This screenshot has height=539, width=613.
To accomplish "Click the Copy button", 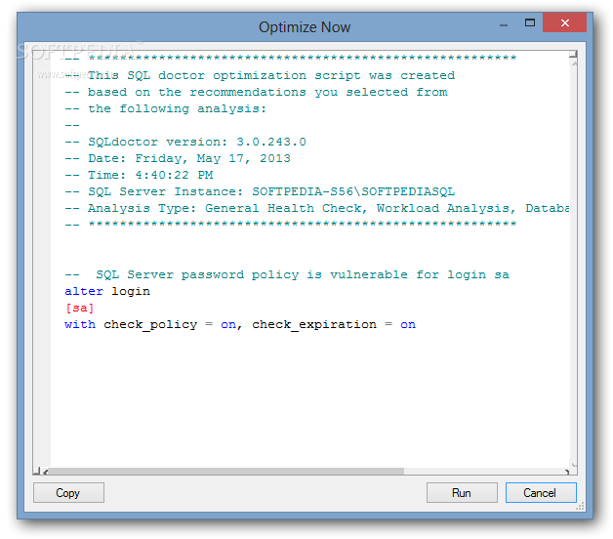I will pos(68,492).
